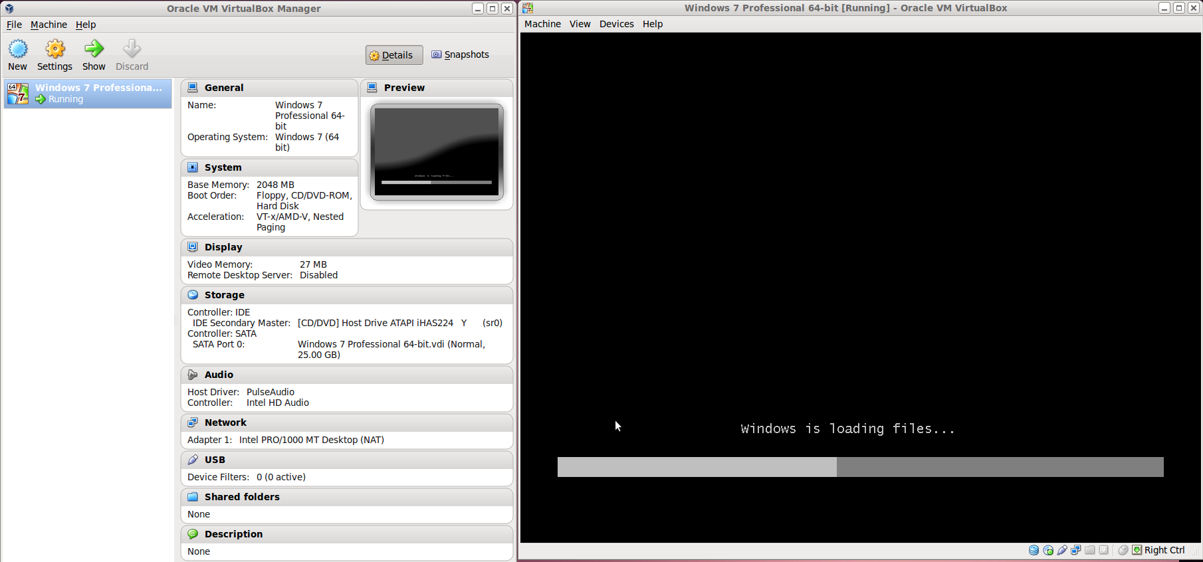The image size is (1203, 562).
Task: Open the VM window's Machine menu
Action: 542,24
